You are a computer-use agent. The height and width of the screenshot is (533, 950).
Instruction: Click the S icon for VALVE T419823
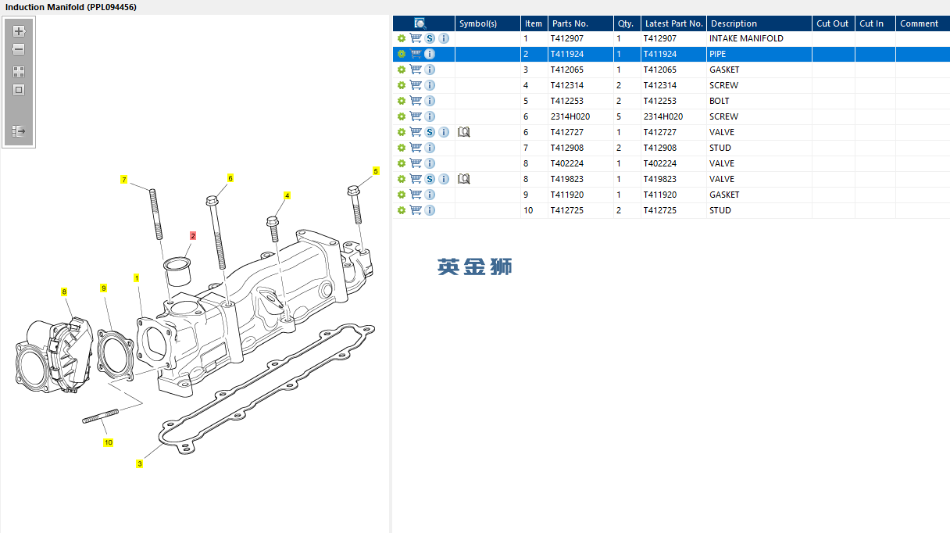tap(430, 179)
